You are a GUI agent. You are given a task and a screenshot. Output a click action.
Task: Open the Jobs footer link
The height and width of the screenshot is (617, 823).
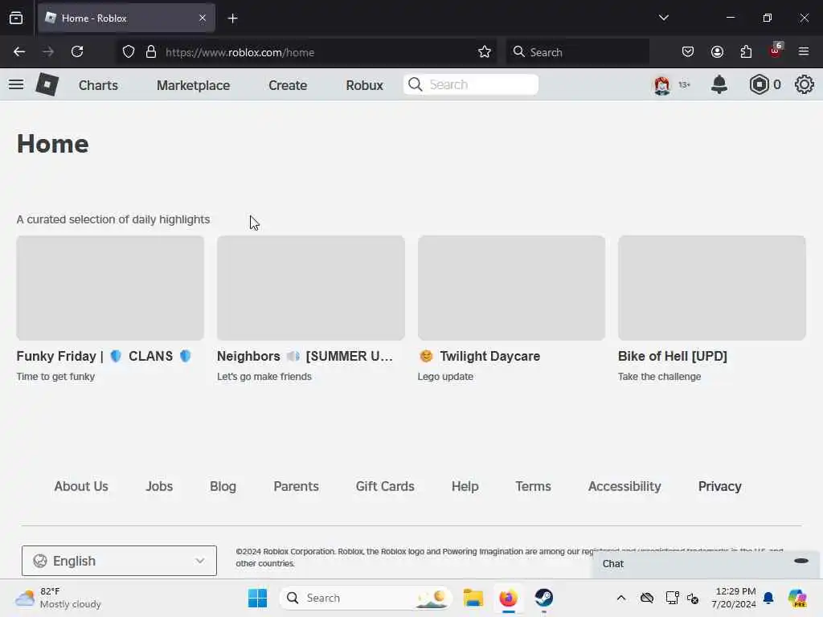pyautogui.click(x=159, y=486)
